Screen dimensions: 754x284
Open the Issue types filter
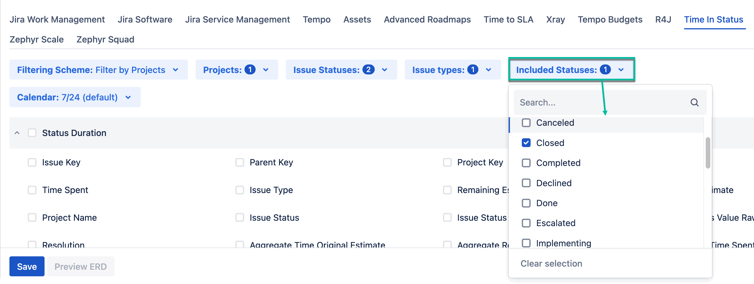[452, 70]
